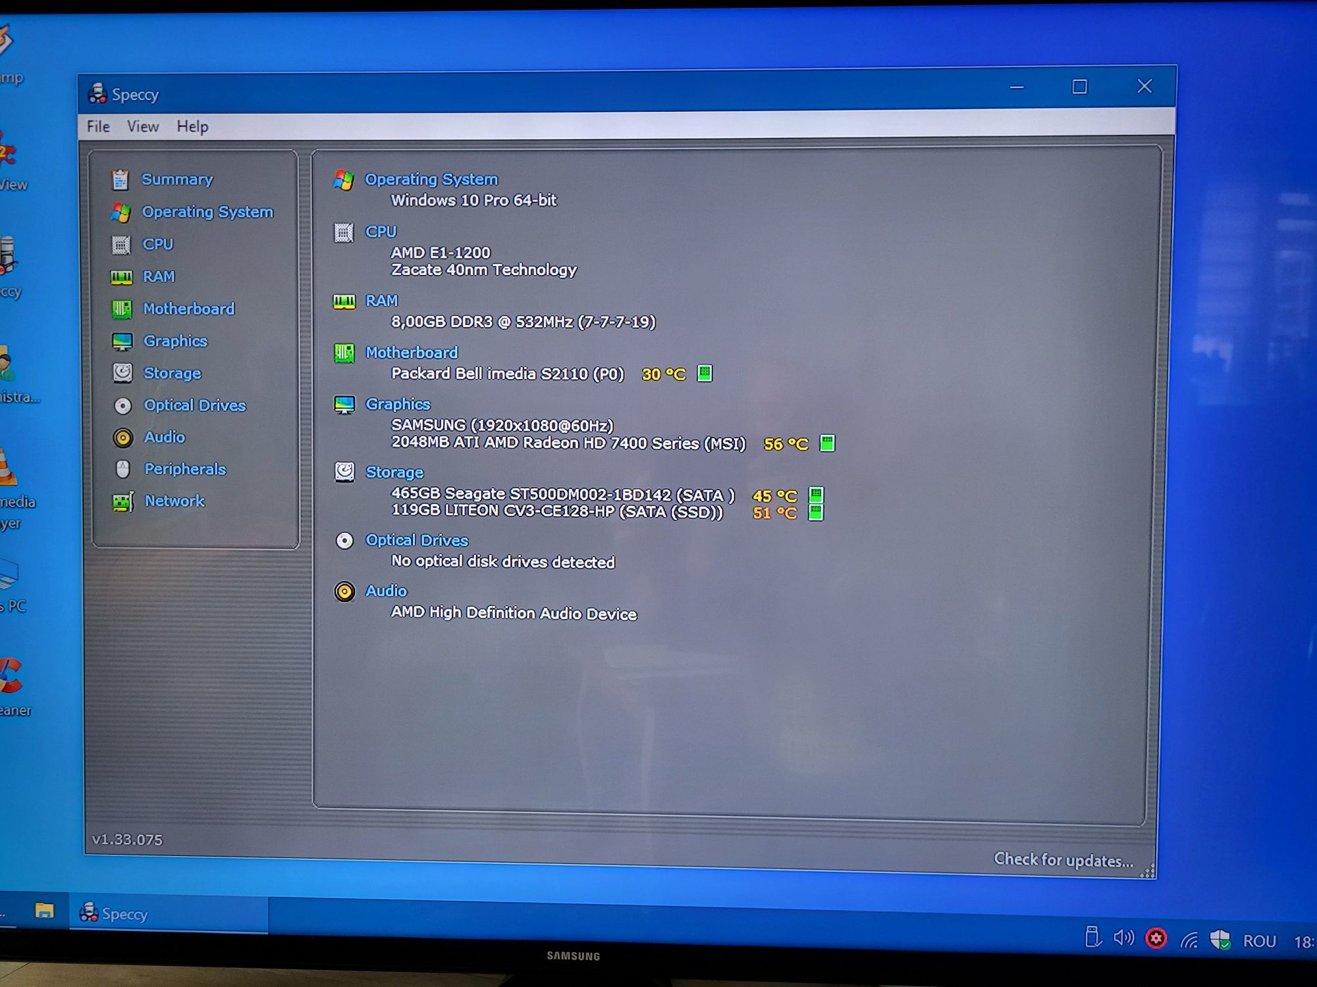Click '465GB Seagate ST500DM002-1BD142' row
This screenshot has height=987, width=1317.
coord(563,494)
